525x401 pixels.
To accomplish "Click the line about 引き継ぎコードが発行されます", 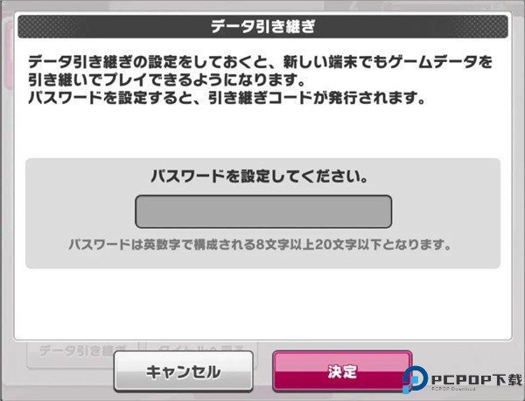I will [227, 98].
